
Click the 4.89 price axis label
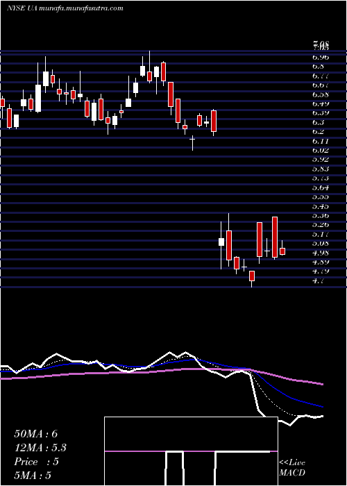[x=321, y=262]
